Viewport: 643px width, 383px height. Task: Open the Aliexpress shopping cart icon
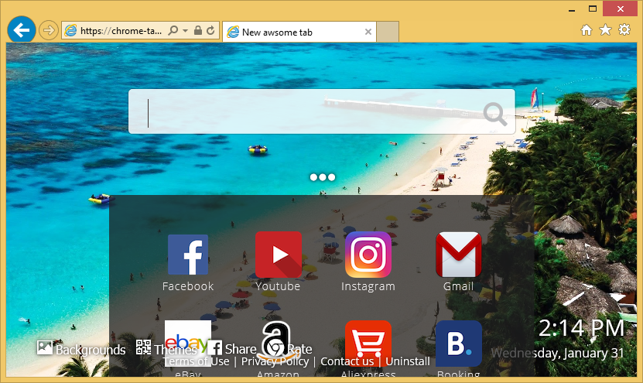[368, 343]
